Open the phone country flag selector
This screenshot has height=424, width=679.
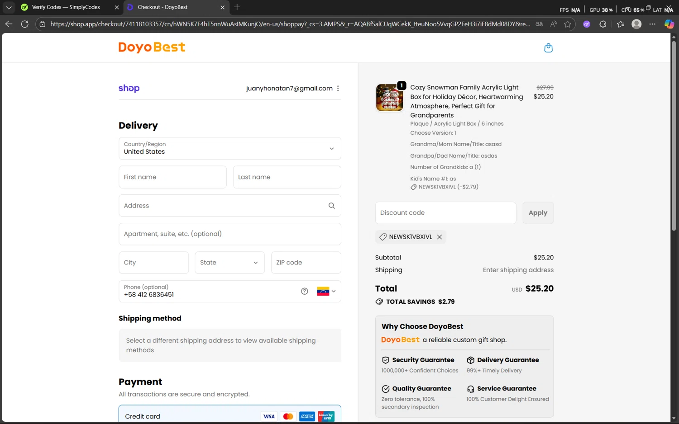coord(326,291)
